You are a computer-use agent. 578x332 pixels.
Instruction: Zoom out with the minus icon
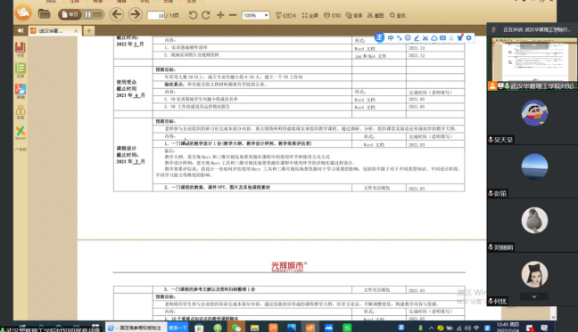(233, 15)
